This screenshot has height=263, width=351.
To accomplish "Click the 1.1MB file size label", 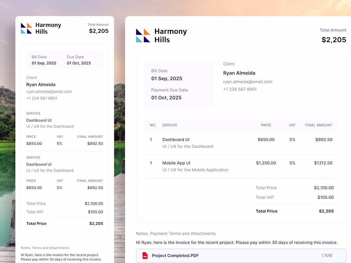I will [327, 256].
